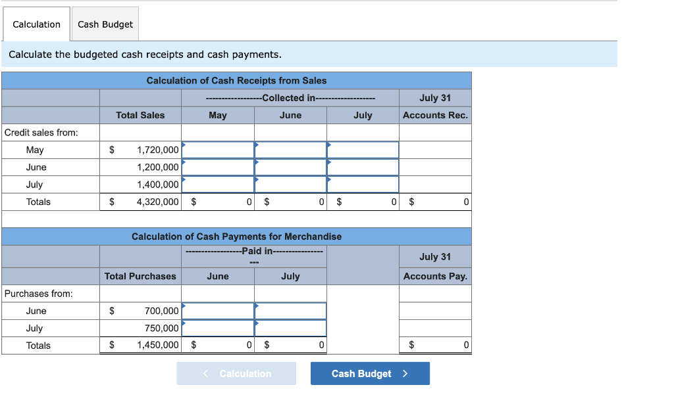Click June sales collected in July field
Image resolution: width=674 pixels, height=408 pixels.
point(363,168)
